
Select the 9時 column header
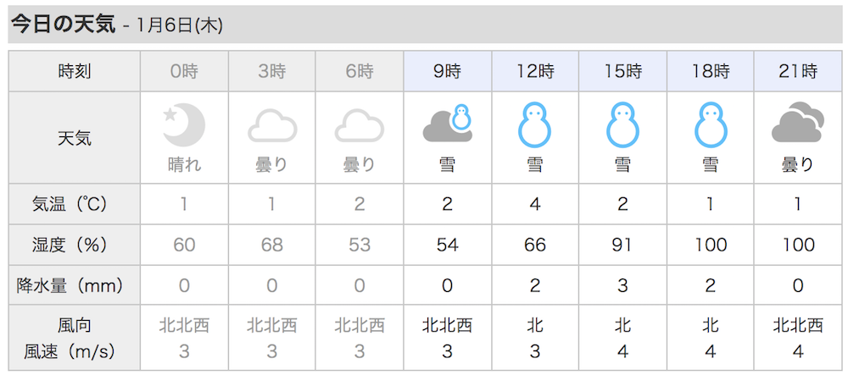tap(448, 71)
